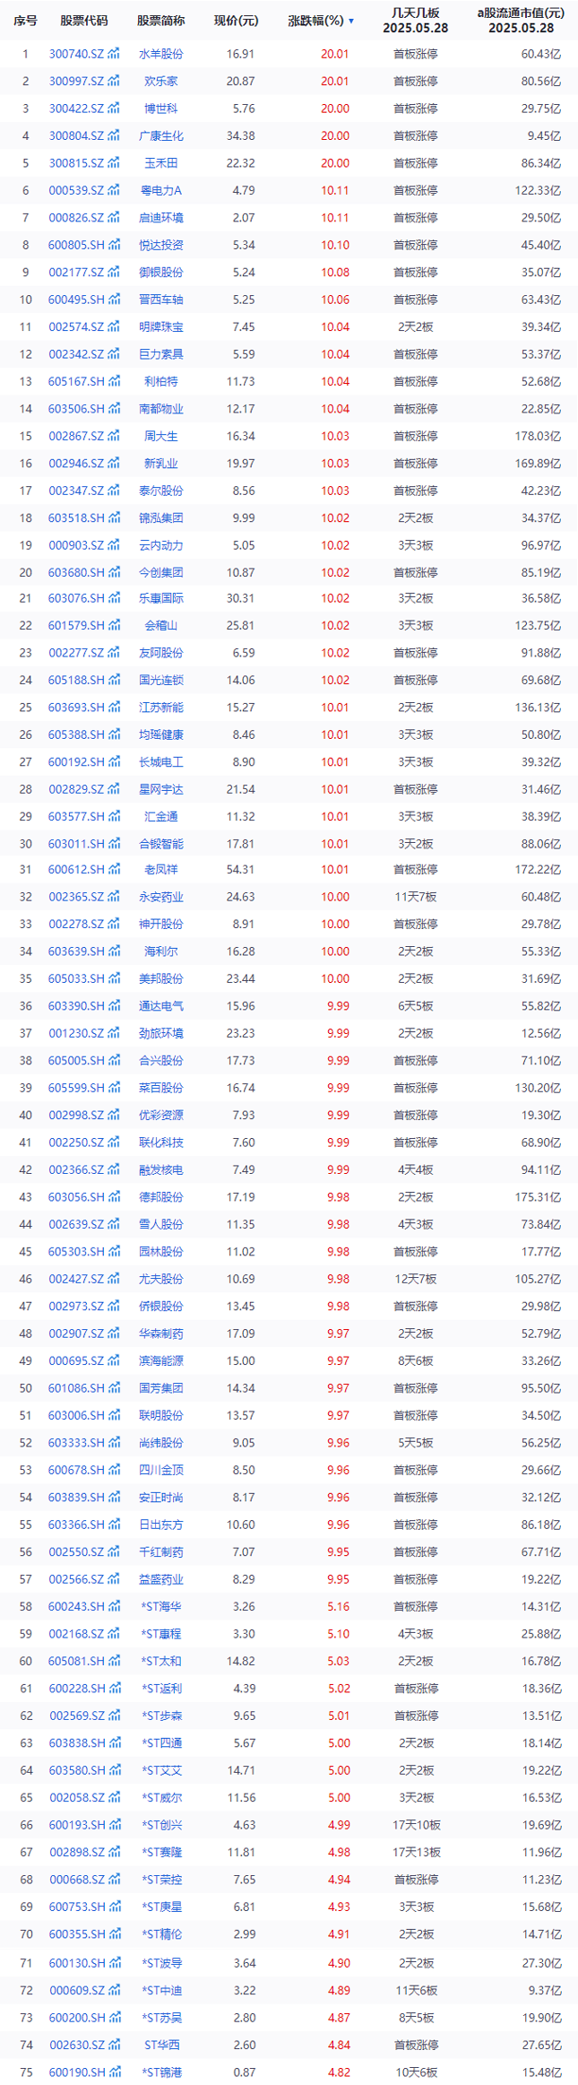Image resolution: width=578 pixels, height=2085 pixels.
Task: Open the ST华西 stock name link
Action: (x=161, y=2045)
